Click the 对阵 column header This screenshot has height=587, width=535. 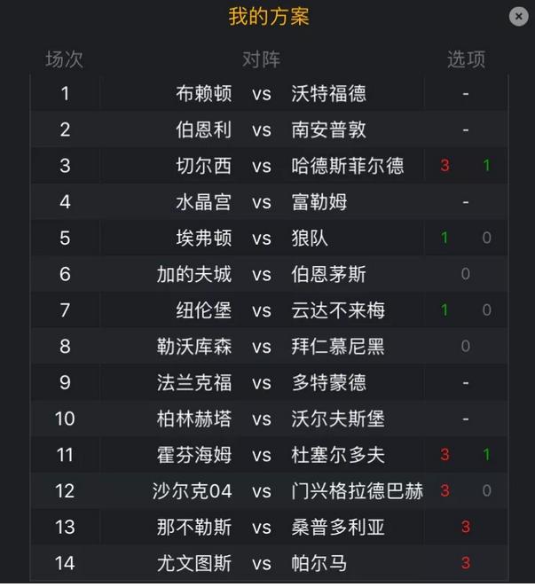coord(261,59)
